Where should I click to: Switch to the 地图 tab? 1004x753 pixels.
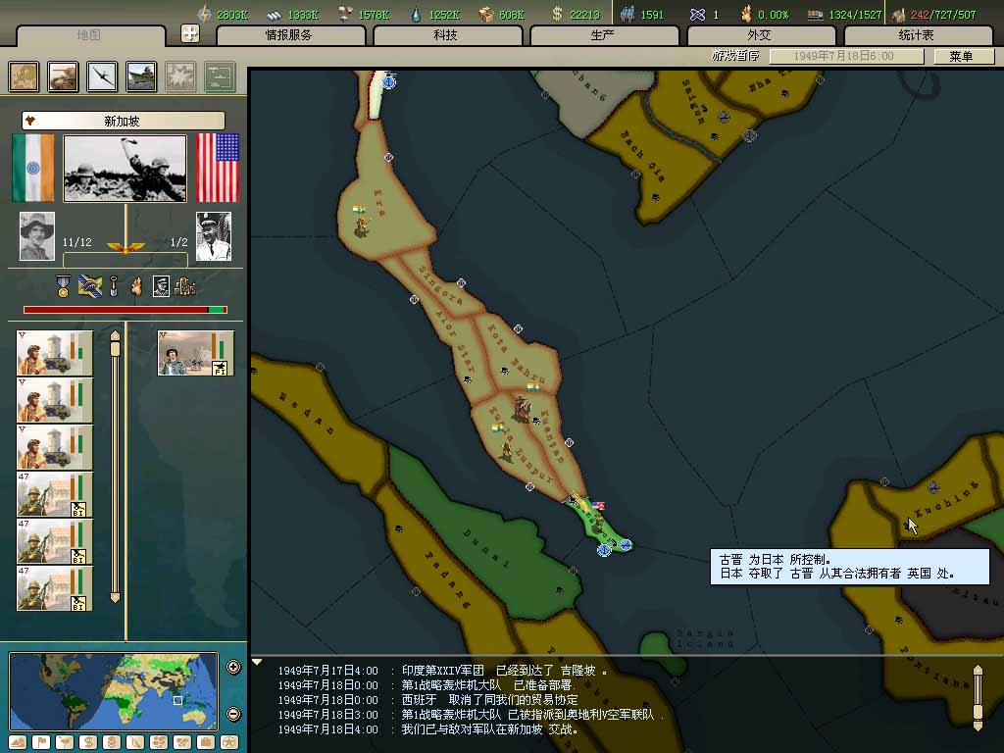tap(90, 35)
